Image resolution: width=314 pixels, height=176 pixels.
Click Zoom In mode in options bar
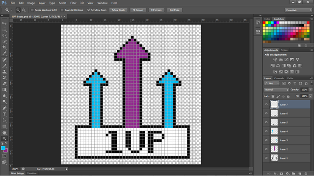[18, 10]
